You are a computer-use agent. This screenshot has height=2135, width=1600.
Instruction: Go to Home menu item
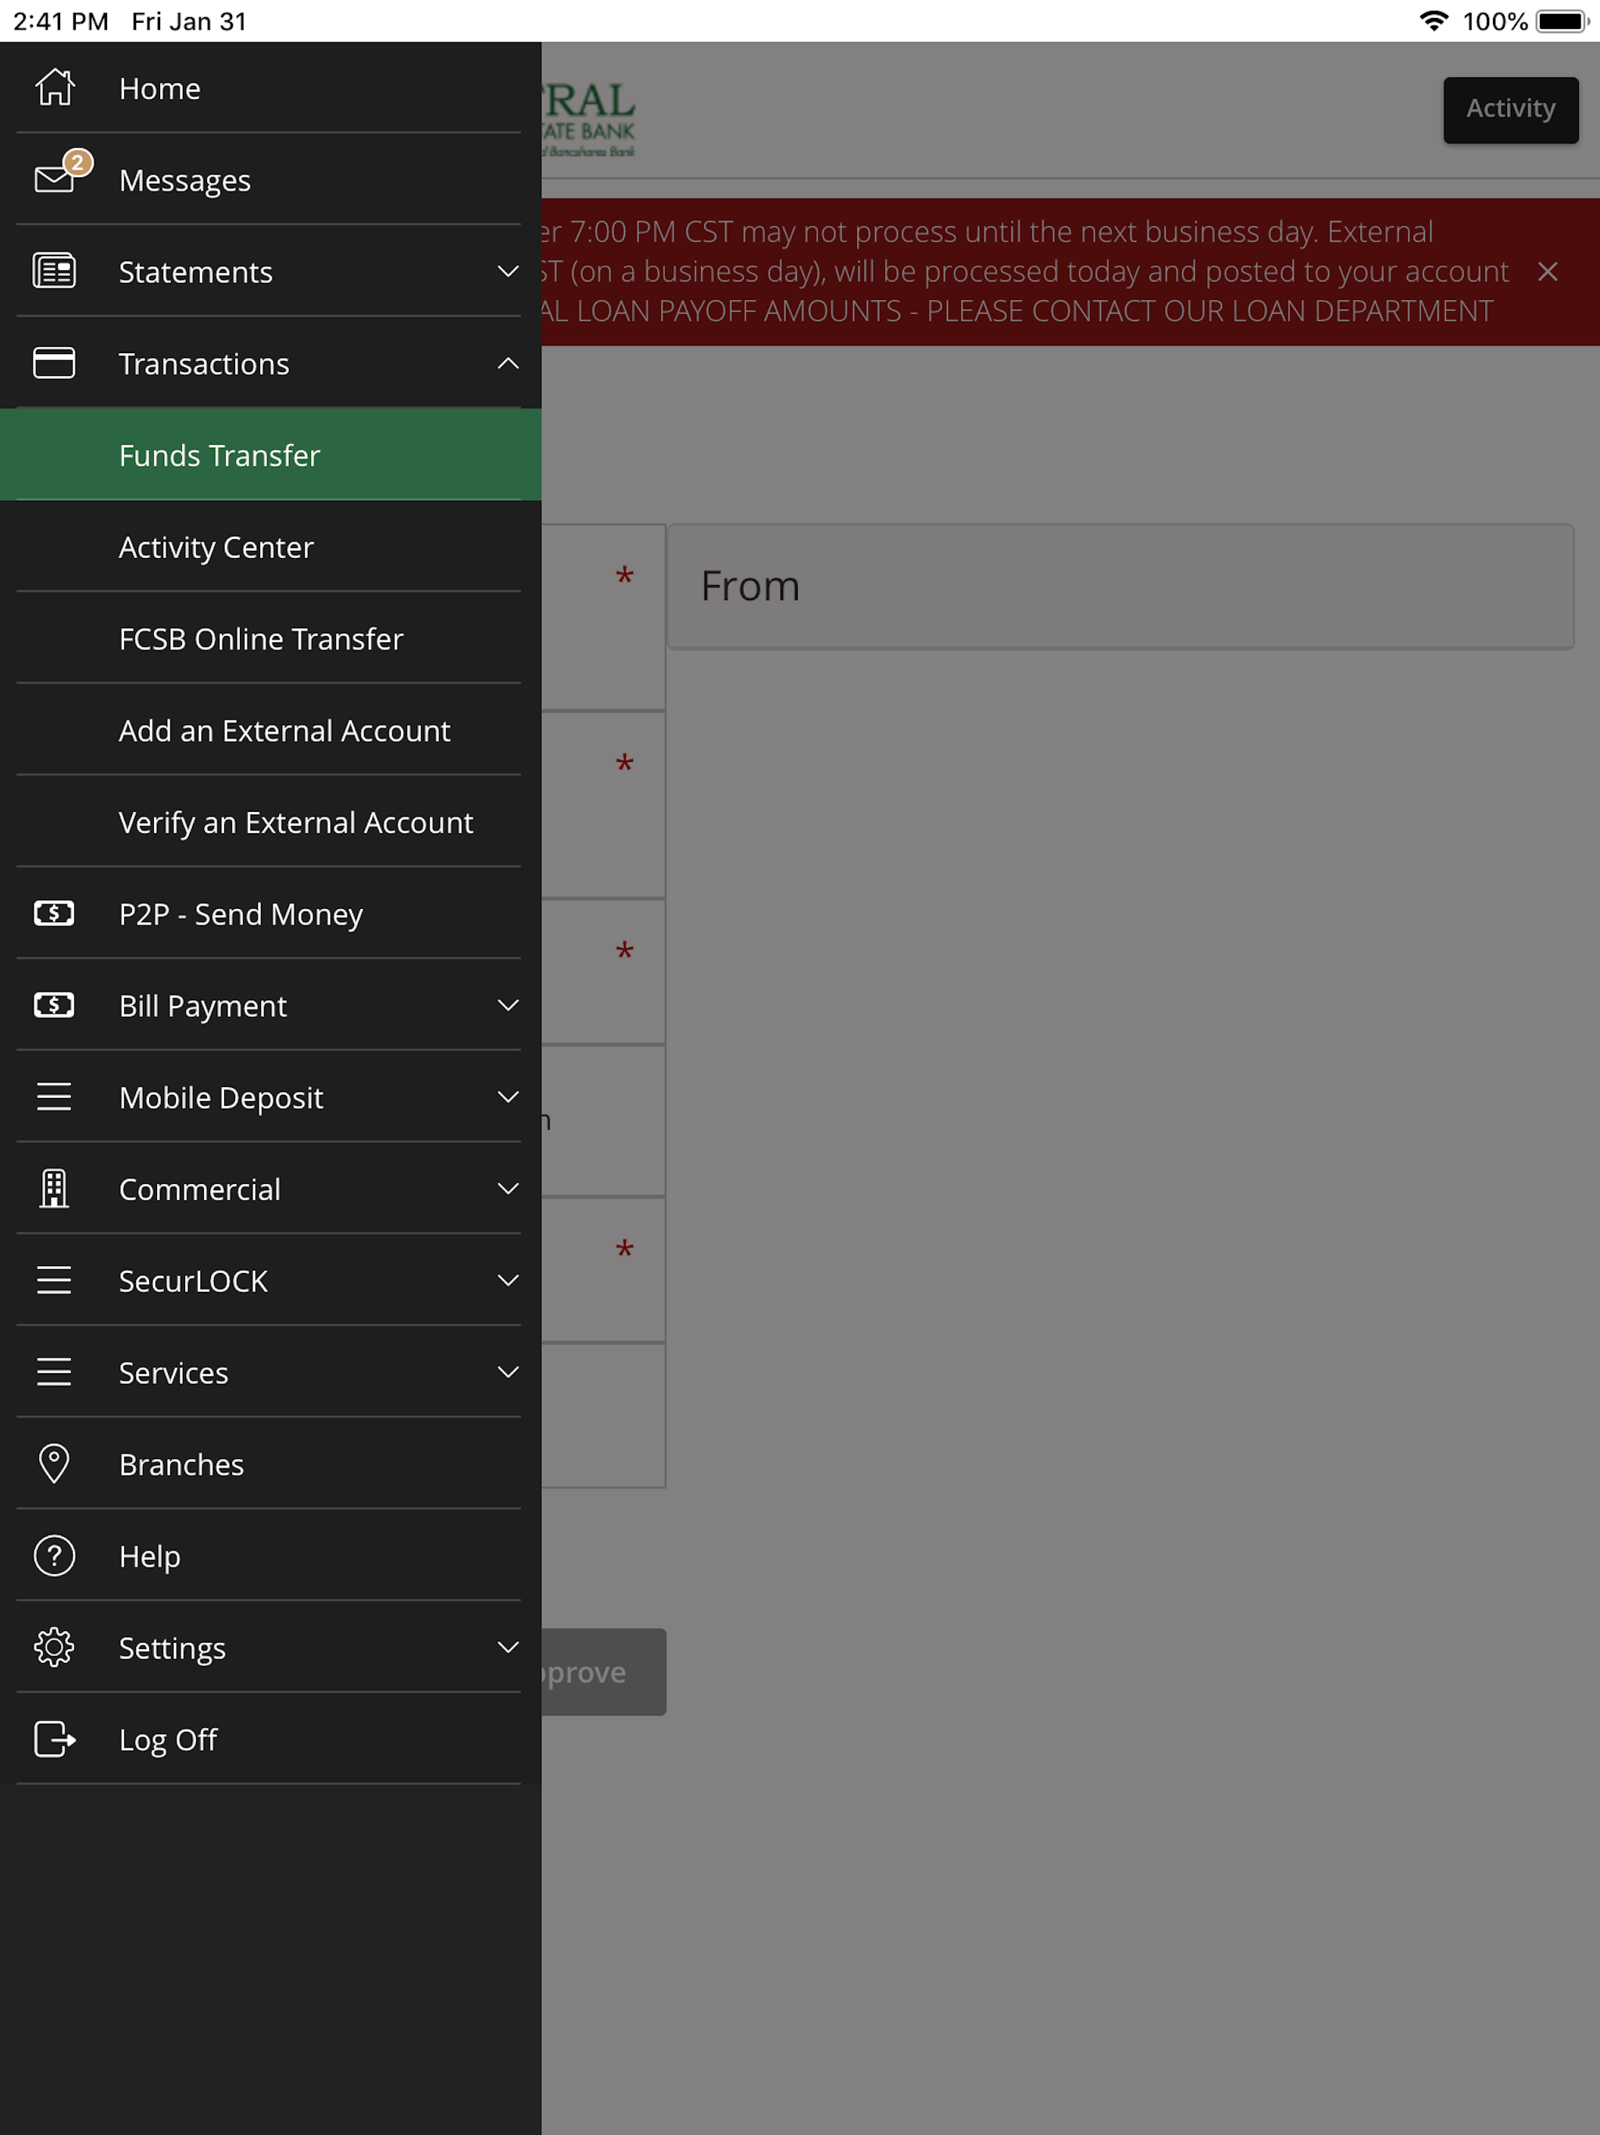pyautogui.click(x=270, y=88)
